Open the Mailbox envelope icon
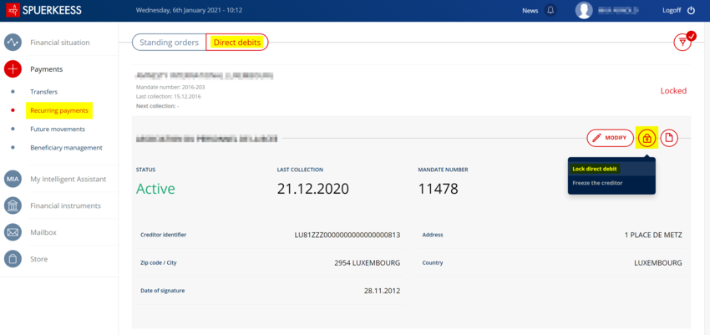710x335 pixels. point(13,232)
